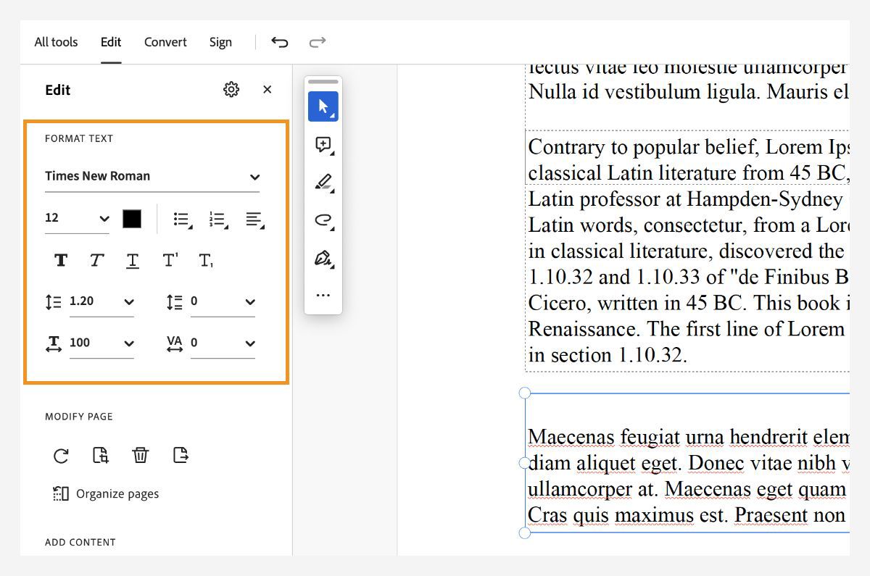Switch to the Convert tab
870x576 pixels.
pos(165,42)
